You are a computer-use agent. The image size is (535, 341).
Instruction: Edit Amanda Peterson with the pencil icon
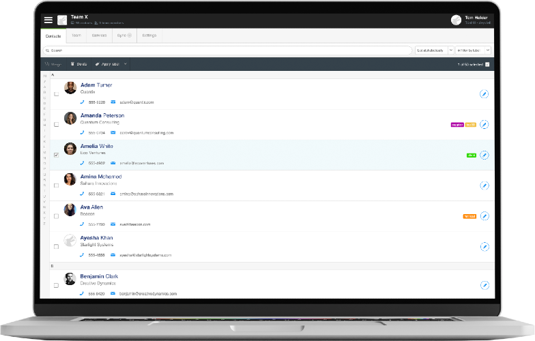(x=485, y=124)
